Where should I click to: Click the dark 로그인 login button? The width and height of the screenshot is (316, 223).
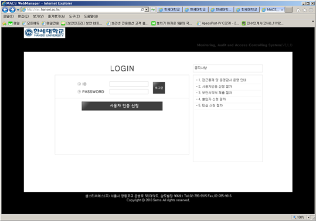coord(159,88)
